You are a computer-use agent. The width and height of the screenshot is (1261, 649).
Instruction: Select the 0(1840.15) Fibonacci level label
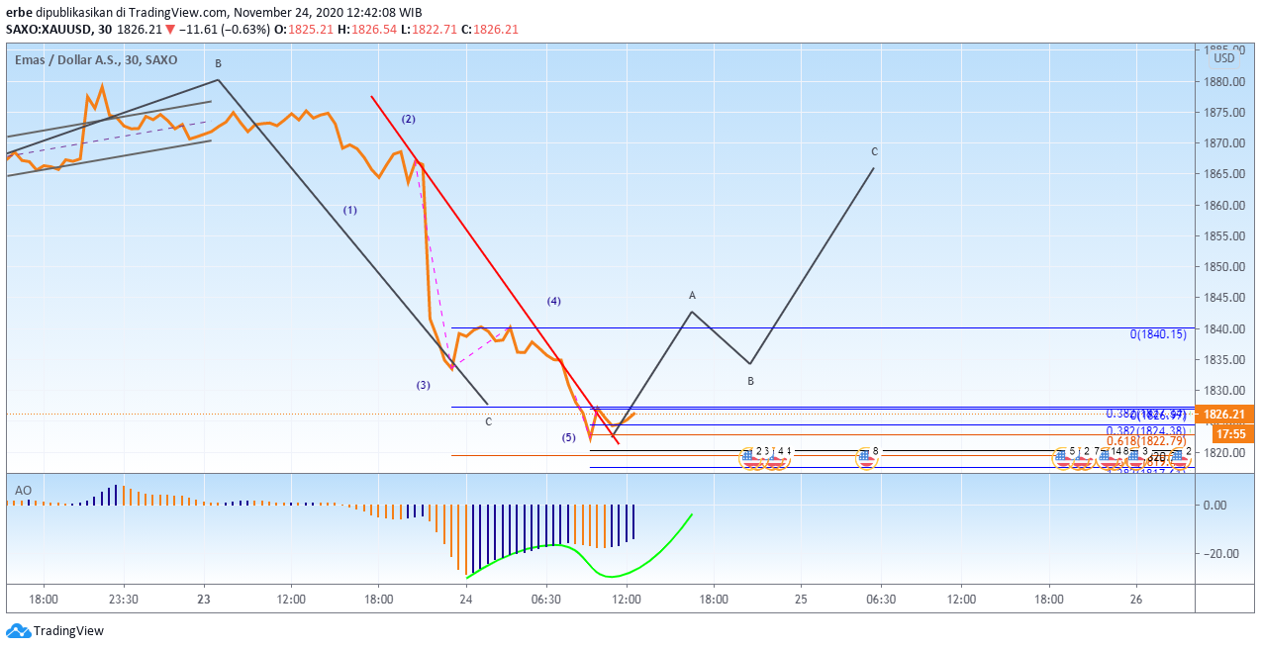click(1157, 334)
